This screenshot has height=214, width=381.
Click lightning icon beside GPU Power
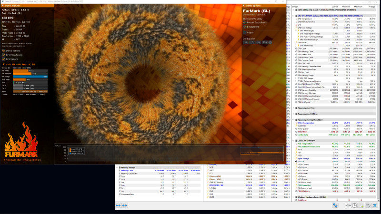(296, 42)
